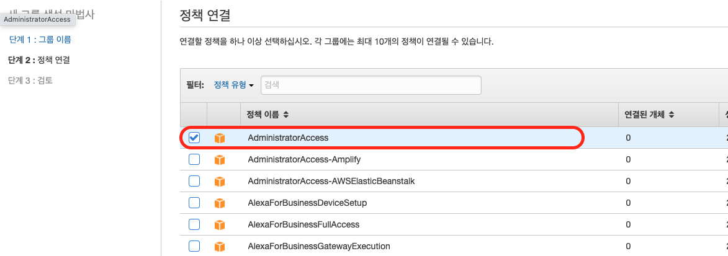Check the AdministratorAccess-Amplify checkbox
The height and width of the screenshot is (256, 728).
coord(194,159)
